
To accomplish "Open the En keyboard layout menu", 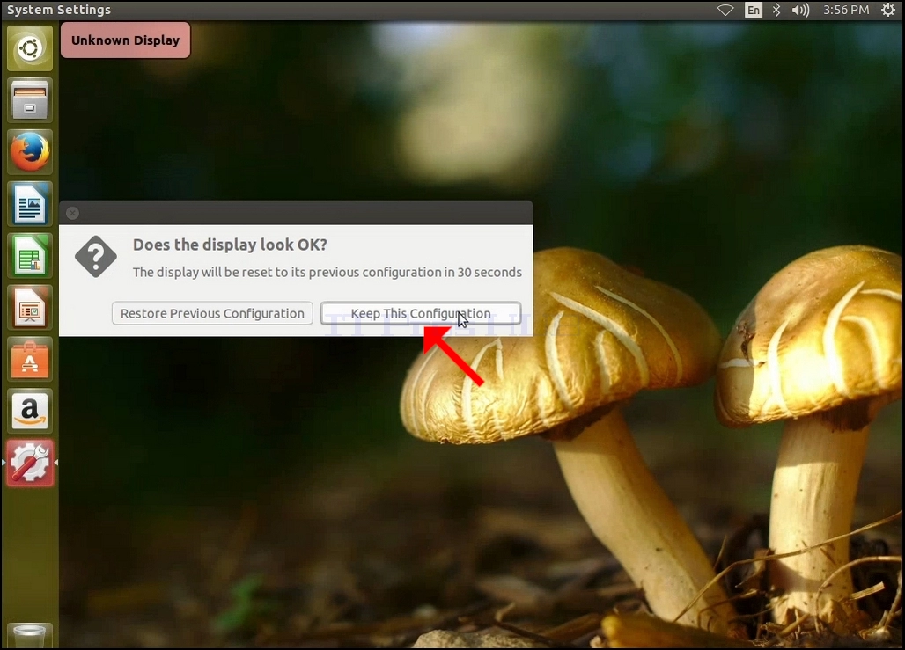I will tap(754, 10).
